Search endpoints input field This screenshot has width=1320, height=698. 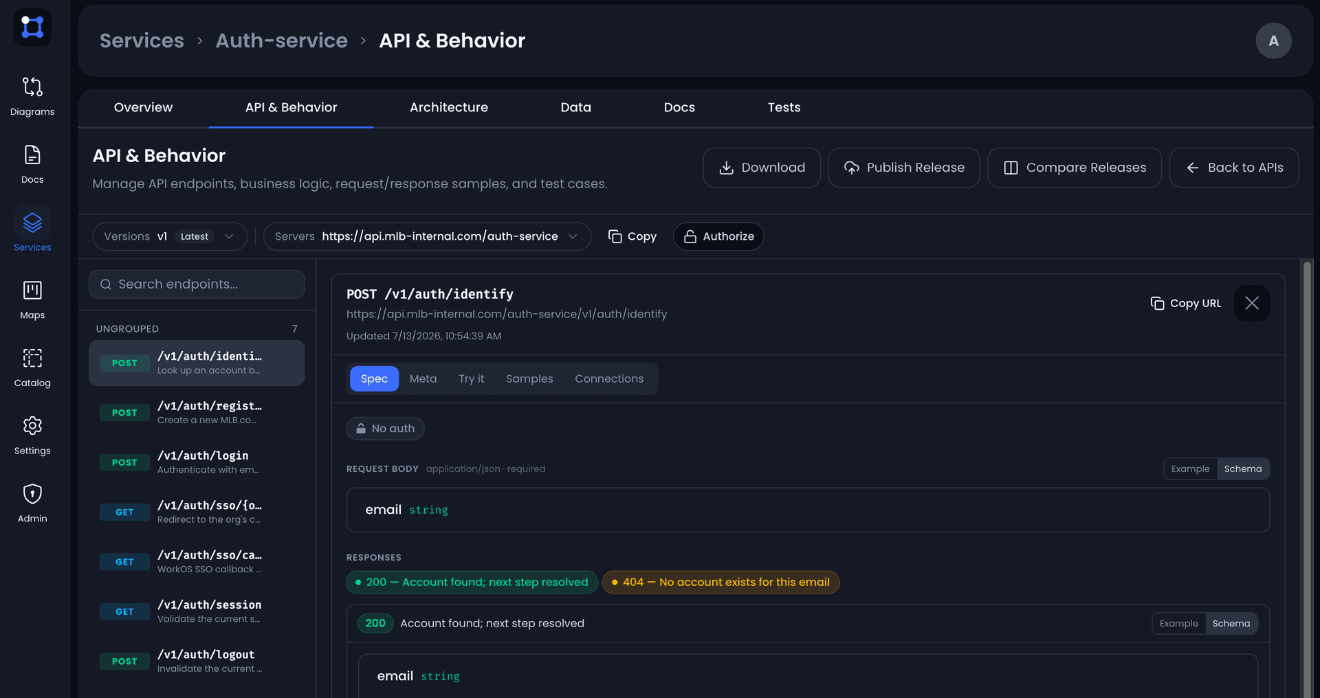click(x=197, y=284)
